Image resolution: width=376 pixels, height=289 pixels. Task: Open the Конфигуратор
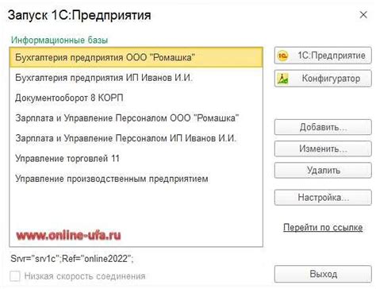click(323, 79)
